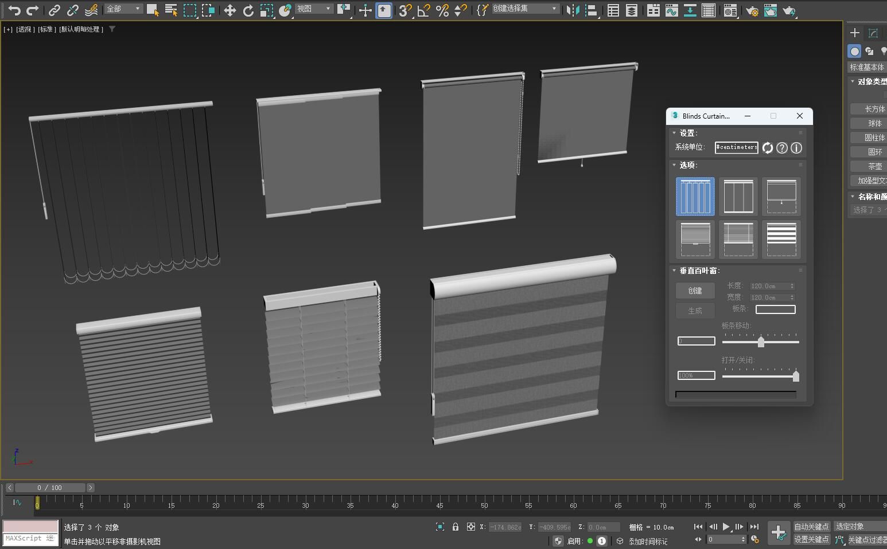Screen dimensions: 887x549
Task: Open the 透视 viewport label menu
Action: [x=25, y=29]
